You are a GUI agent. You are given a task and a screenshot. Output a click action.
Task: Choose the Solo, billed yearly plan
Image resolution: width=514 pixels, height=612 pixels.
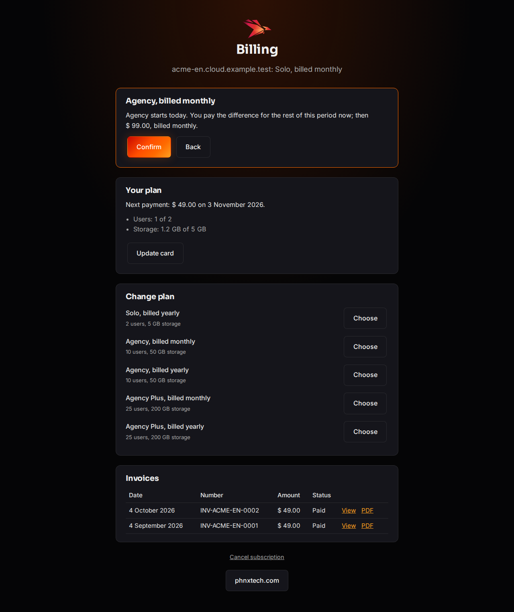pyautogui.click(x=365, y=318)
